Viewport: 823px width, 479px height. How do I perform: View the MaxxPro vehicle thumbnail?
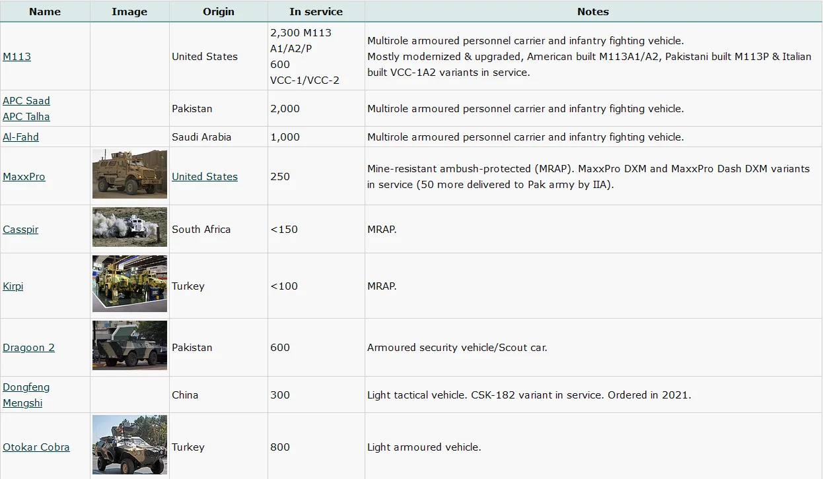[x=129, y=174]
